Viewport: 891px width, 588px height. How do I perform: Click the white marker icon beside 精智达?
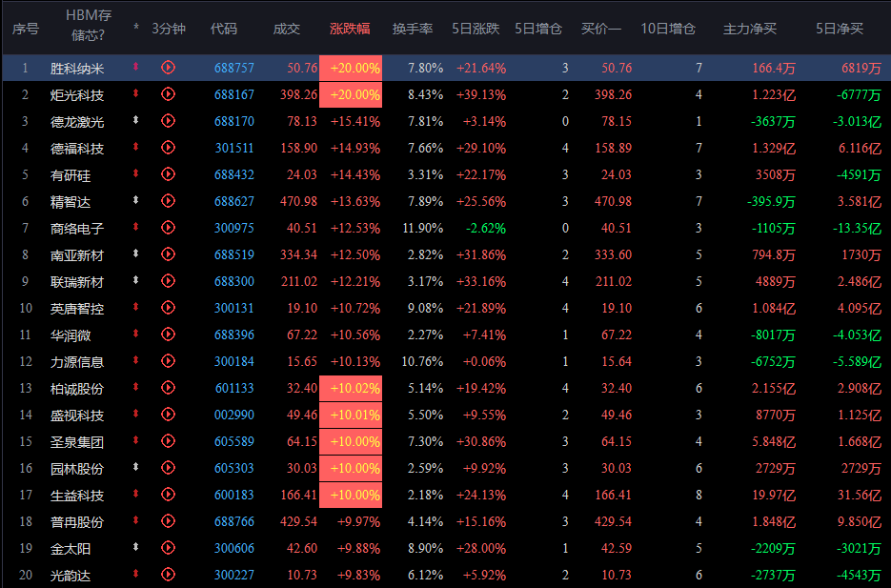pyautogui.click(x=136, y=200)
